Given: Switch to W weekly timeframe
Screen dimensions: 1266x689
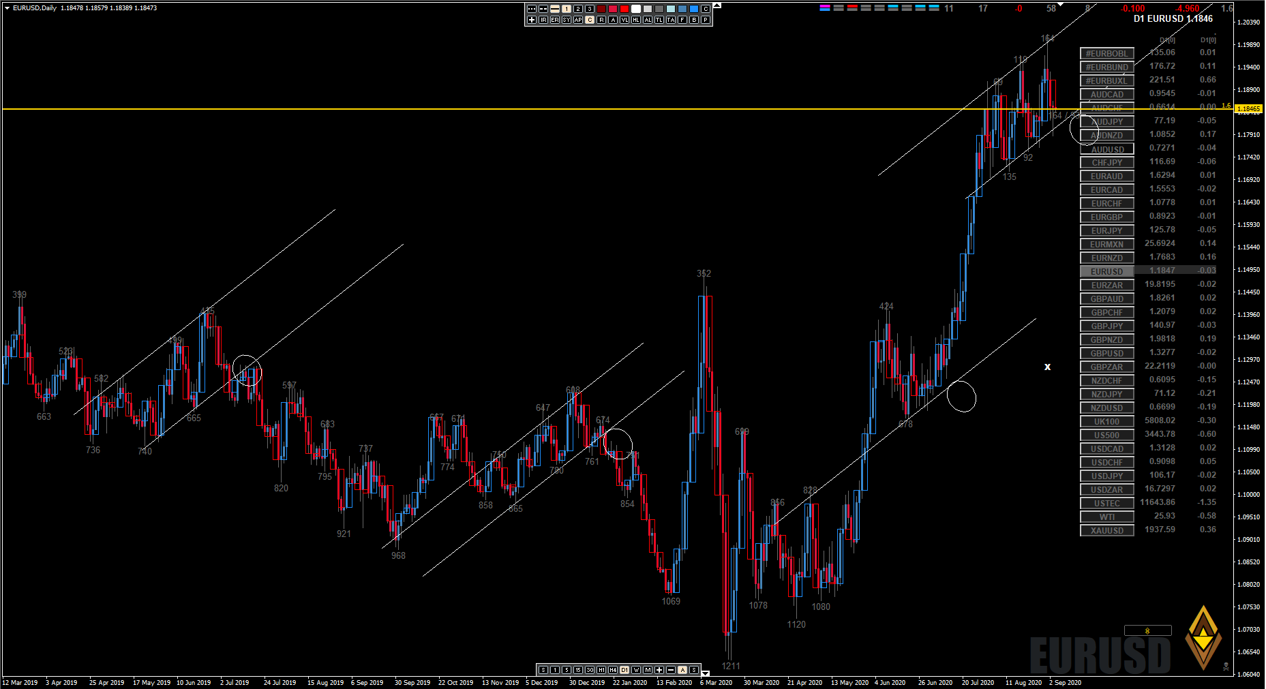Looking at the screenshot, I should point(636,670).
